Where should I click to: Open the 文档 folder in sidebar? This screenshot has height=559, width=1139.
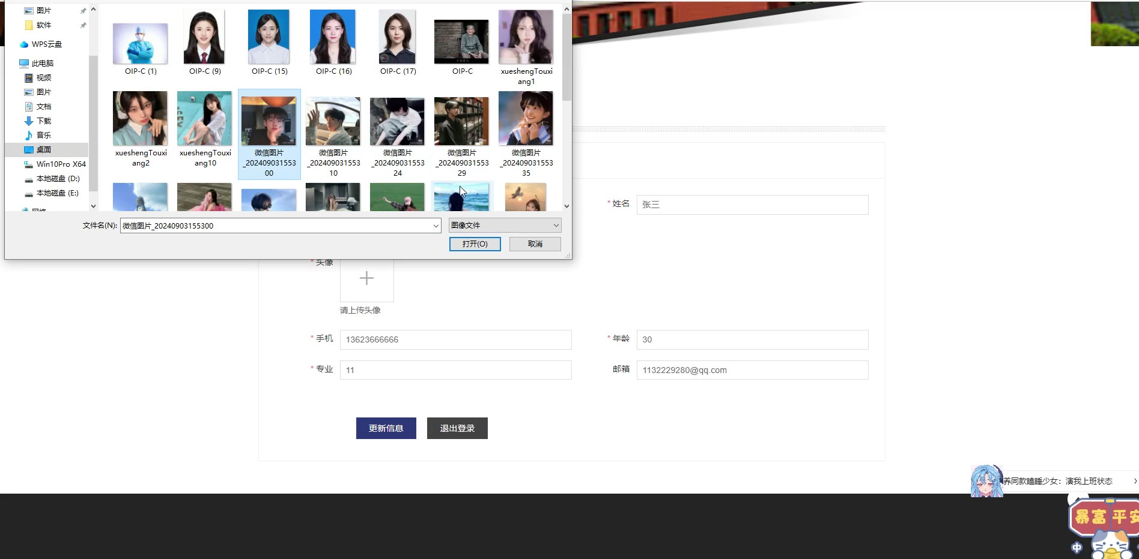[x=43, y=107]
